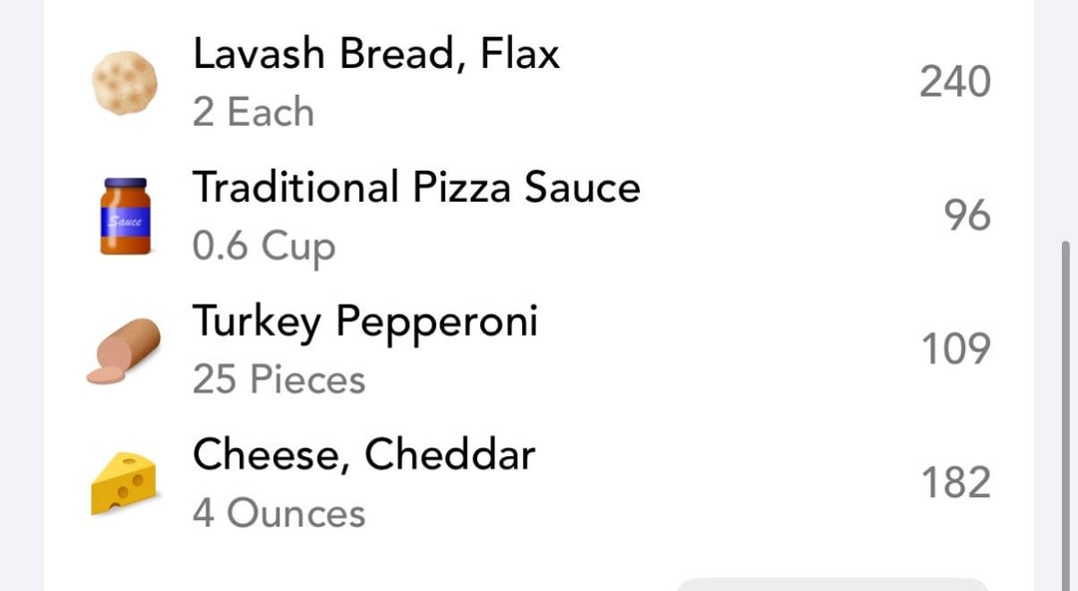Click the 109 calorie value
Image resolution: width=1078 pixels, height=591 pixels.
click(x=954, y=349)
